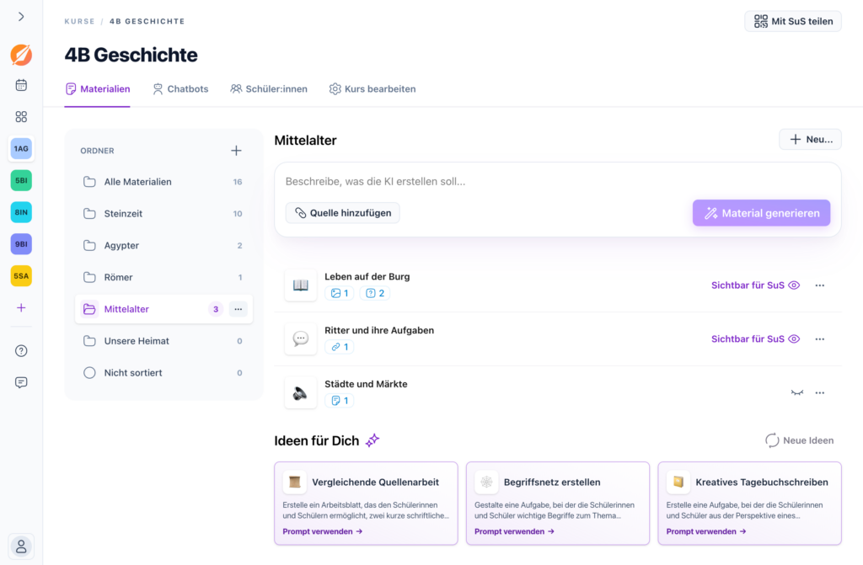Select the 5BI course color badge
Viewport: 863px width, 565px height.
coord(21,180)
